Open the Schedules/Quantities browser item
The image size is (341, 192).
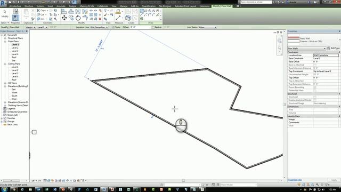coord(18,112)
